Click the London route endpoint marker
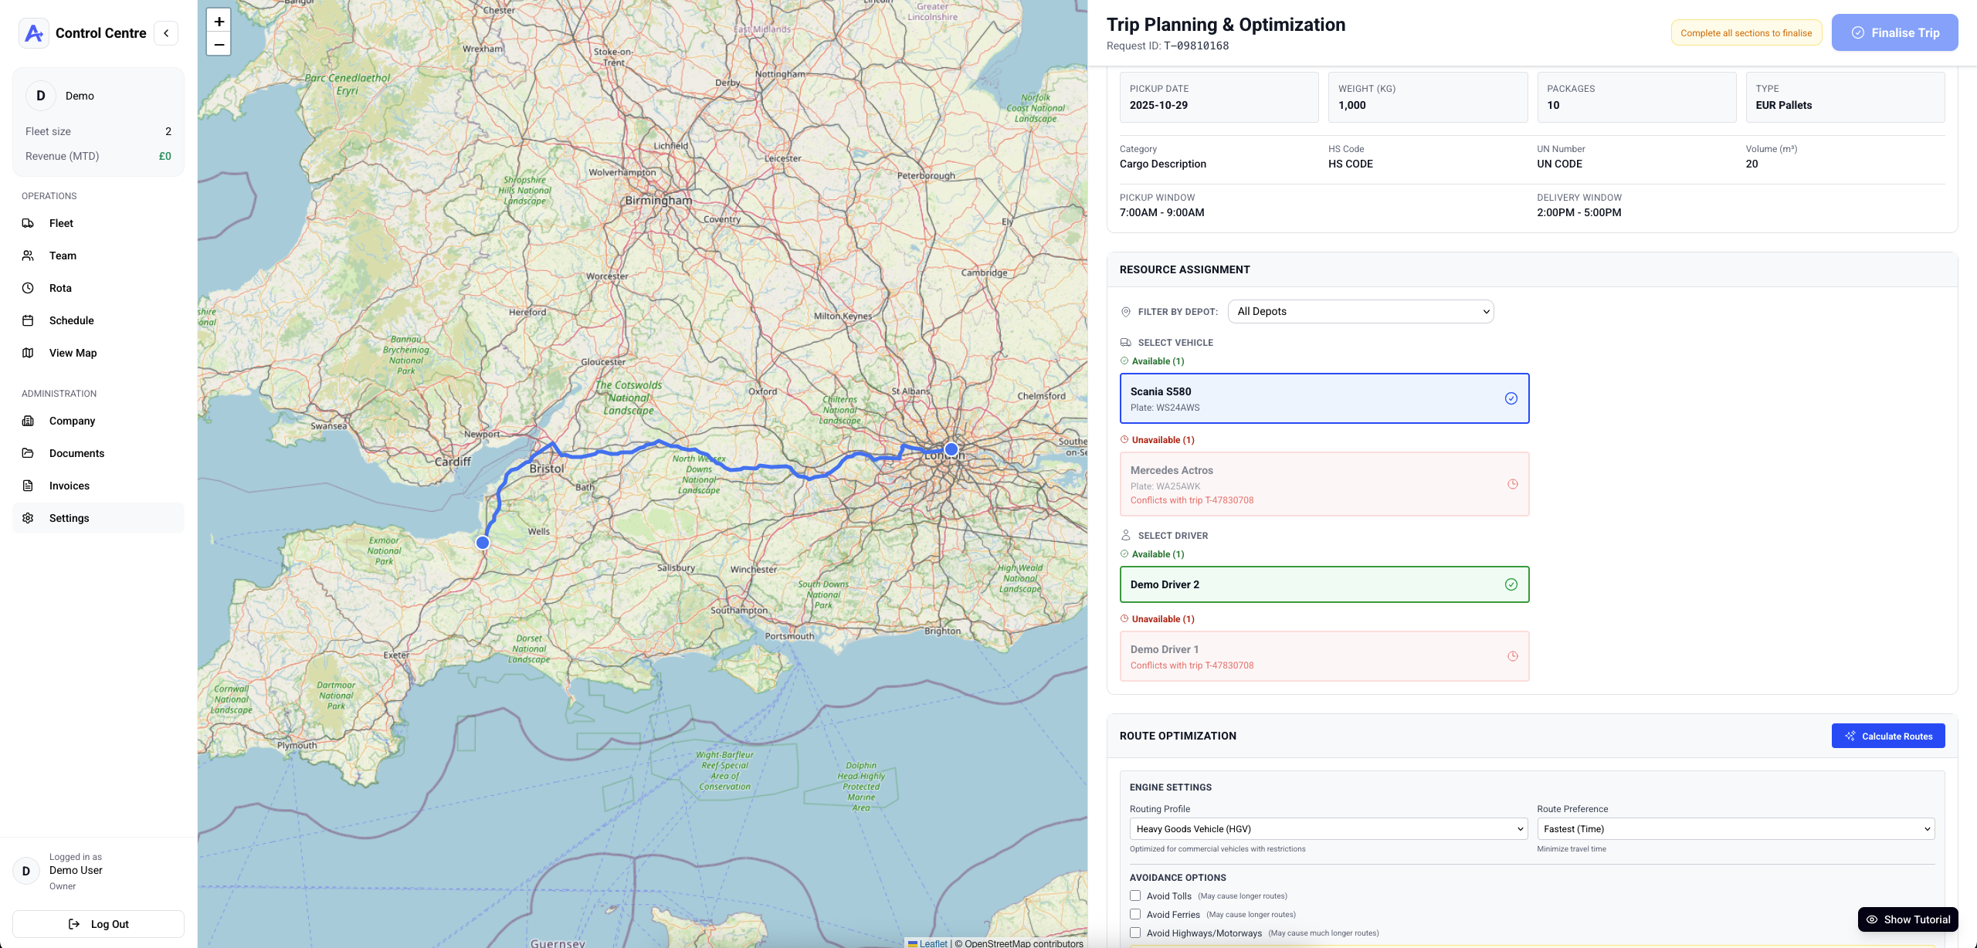The image size is (1977, 948). click(x=951, y=449)
